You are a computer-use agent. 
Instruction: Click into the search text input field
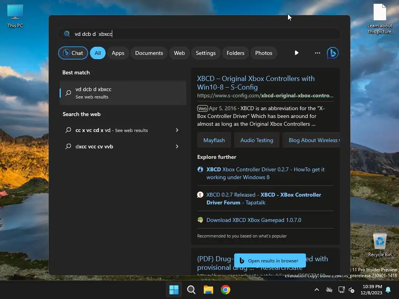coord(199,34)
